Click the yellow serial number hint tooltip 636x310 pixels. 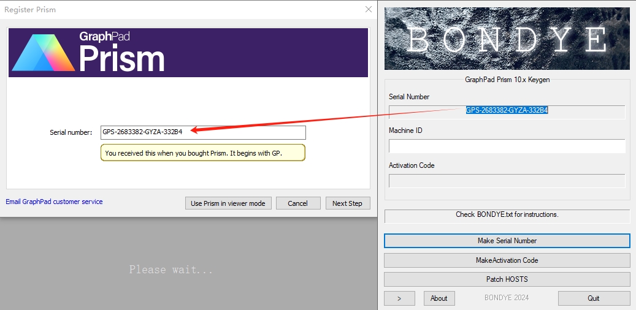[202, 153]
